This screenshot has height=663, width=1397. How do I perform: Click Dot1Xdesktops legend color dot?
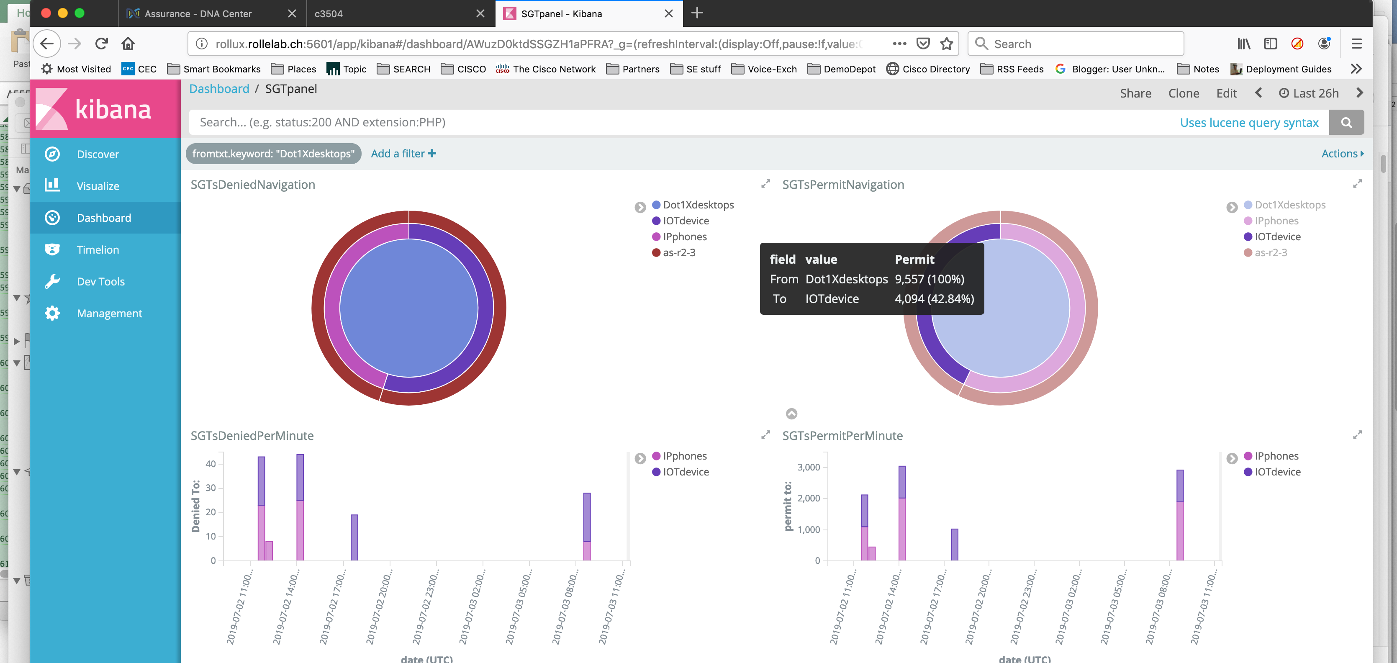[x=656, y=205]
